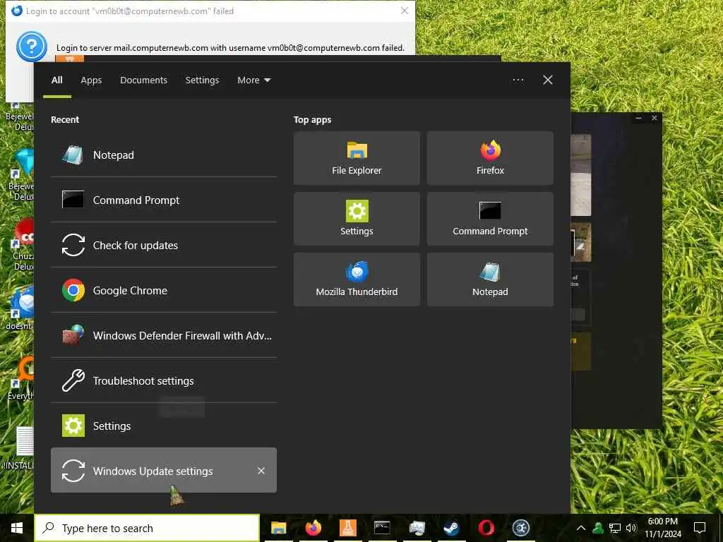The width and height of the screenshot is (723, 542).
Task: Close the login failed dialog
Action: coord(405,11)
